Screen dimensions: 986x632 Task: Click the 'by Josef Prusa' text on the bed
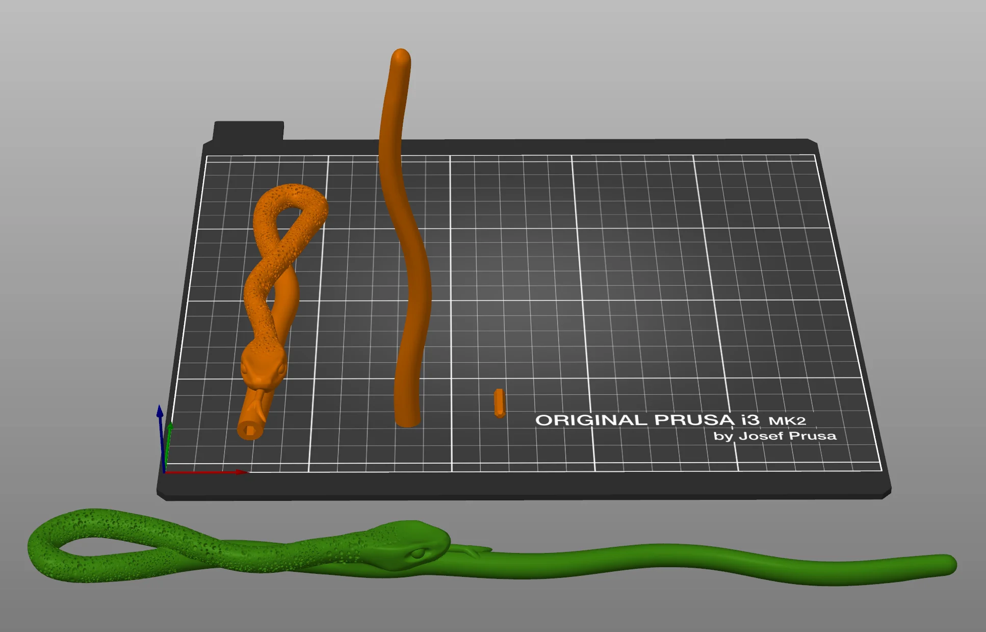pos(775,436)
